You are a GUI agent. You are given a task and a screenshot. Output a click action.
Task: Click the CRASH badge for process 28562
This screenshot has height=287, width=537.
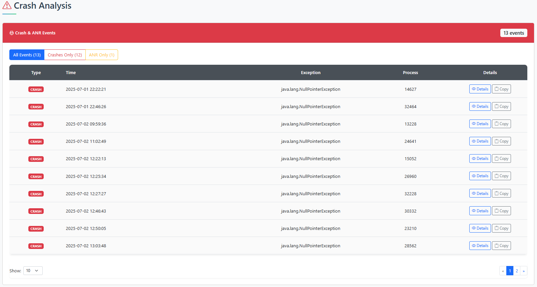36,246
